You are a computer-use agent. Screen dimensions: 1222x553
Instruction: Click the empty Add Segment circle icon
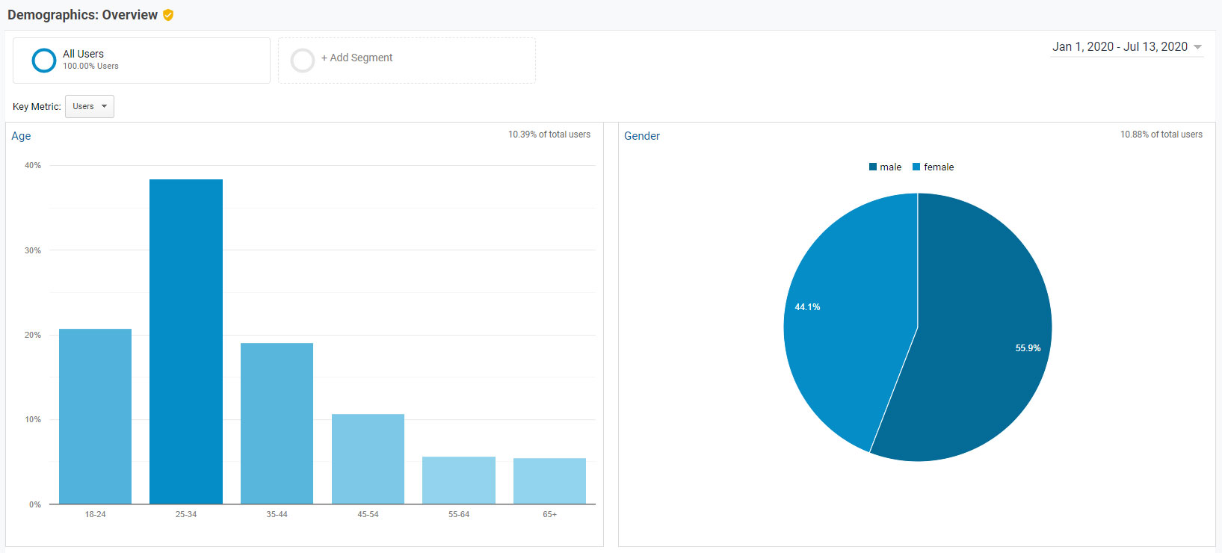click(x=303, y=61)
